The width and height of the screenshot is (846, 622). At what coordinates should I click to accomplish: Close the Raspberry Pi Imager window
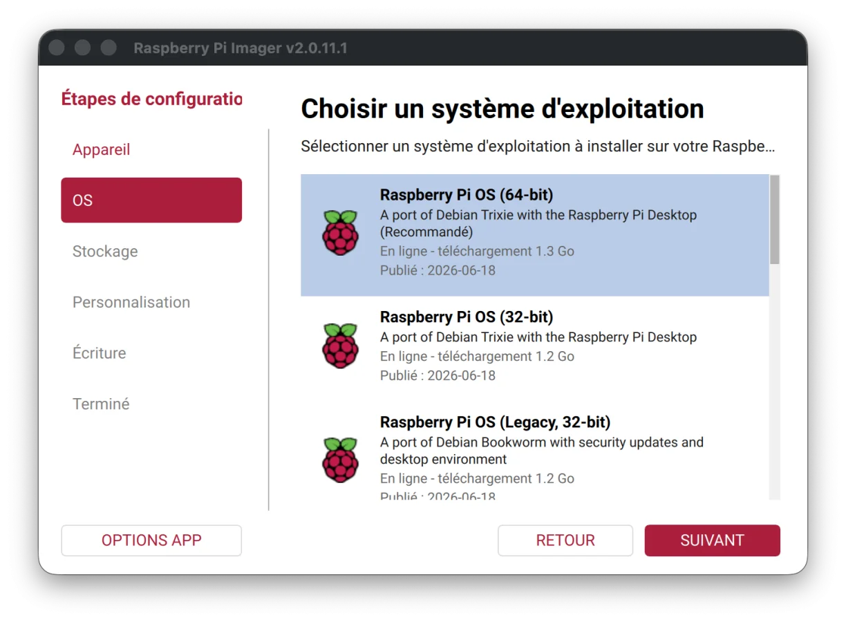point(57,48)
